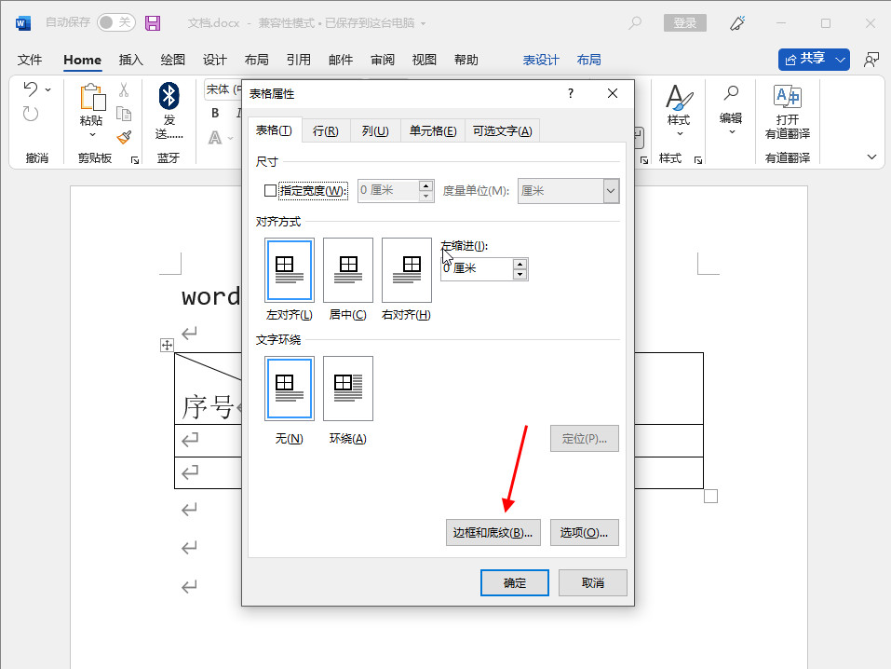This screenshot has width=891, height=669.
Task: Expand the Undo history dropdown arrow
Action: (x=48, y=89)
